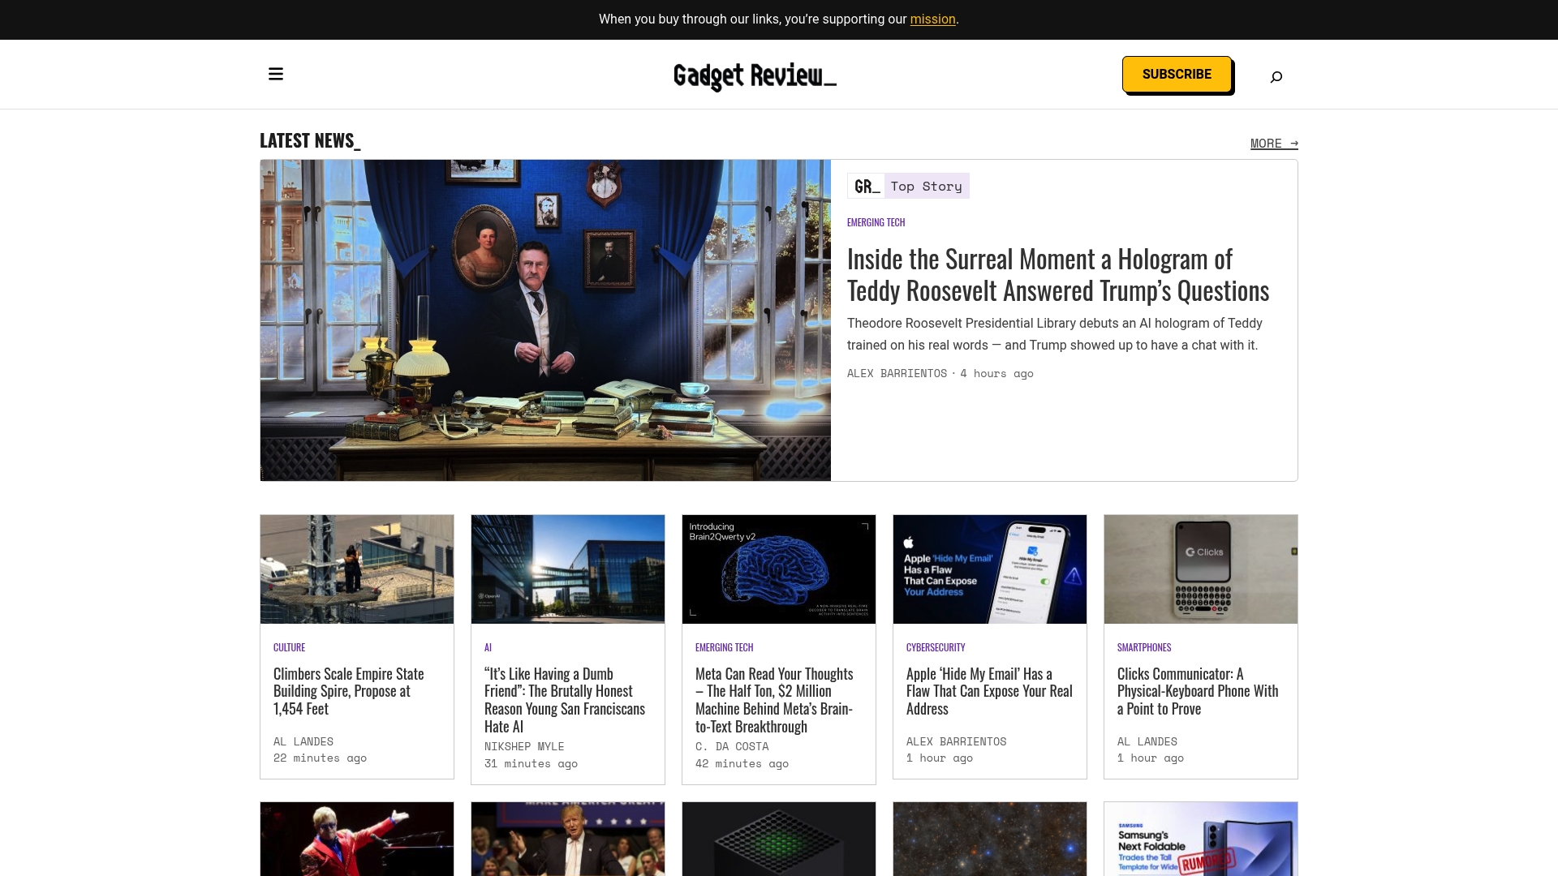Click the Subscribe button
This screenshot has width=1558, height=876.
pyautogui.click(x=1177, y=74)
